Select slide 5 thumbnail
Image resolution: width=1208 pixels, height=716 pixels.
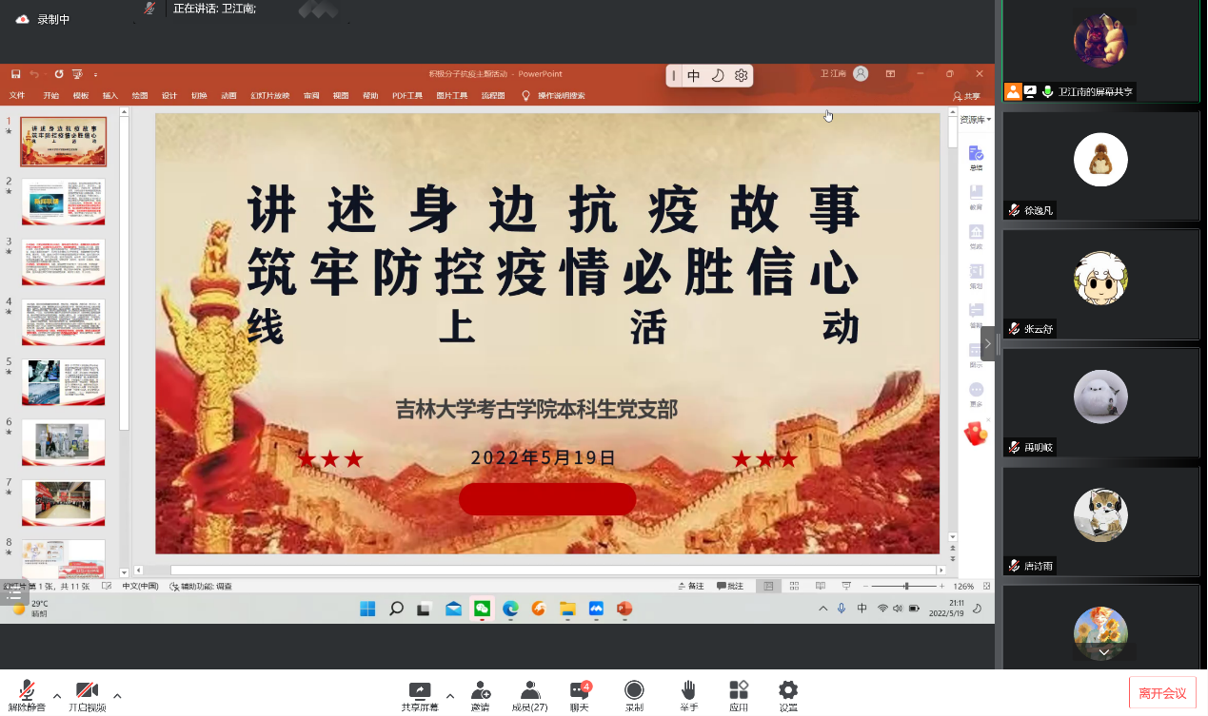[x=63, y=382]
